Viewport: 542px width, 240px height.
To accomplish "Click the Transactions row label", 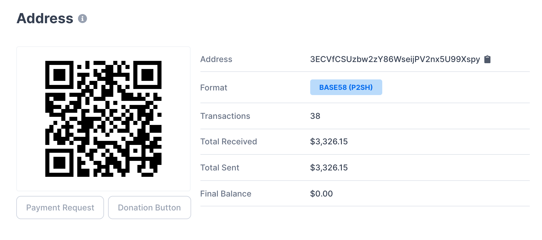I will point(225,116).
